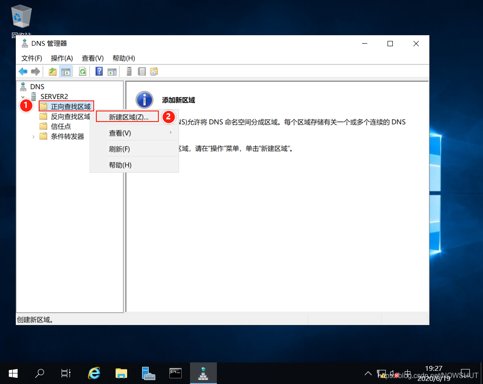This screenshot has width=483, height=384.
Task: Click the Export List folder icon in the toolbar
Action: pos(154,71)
